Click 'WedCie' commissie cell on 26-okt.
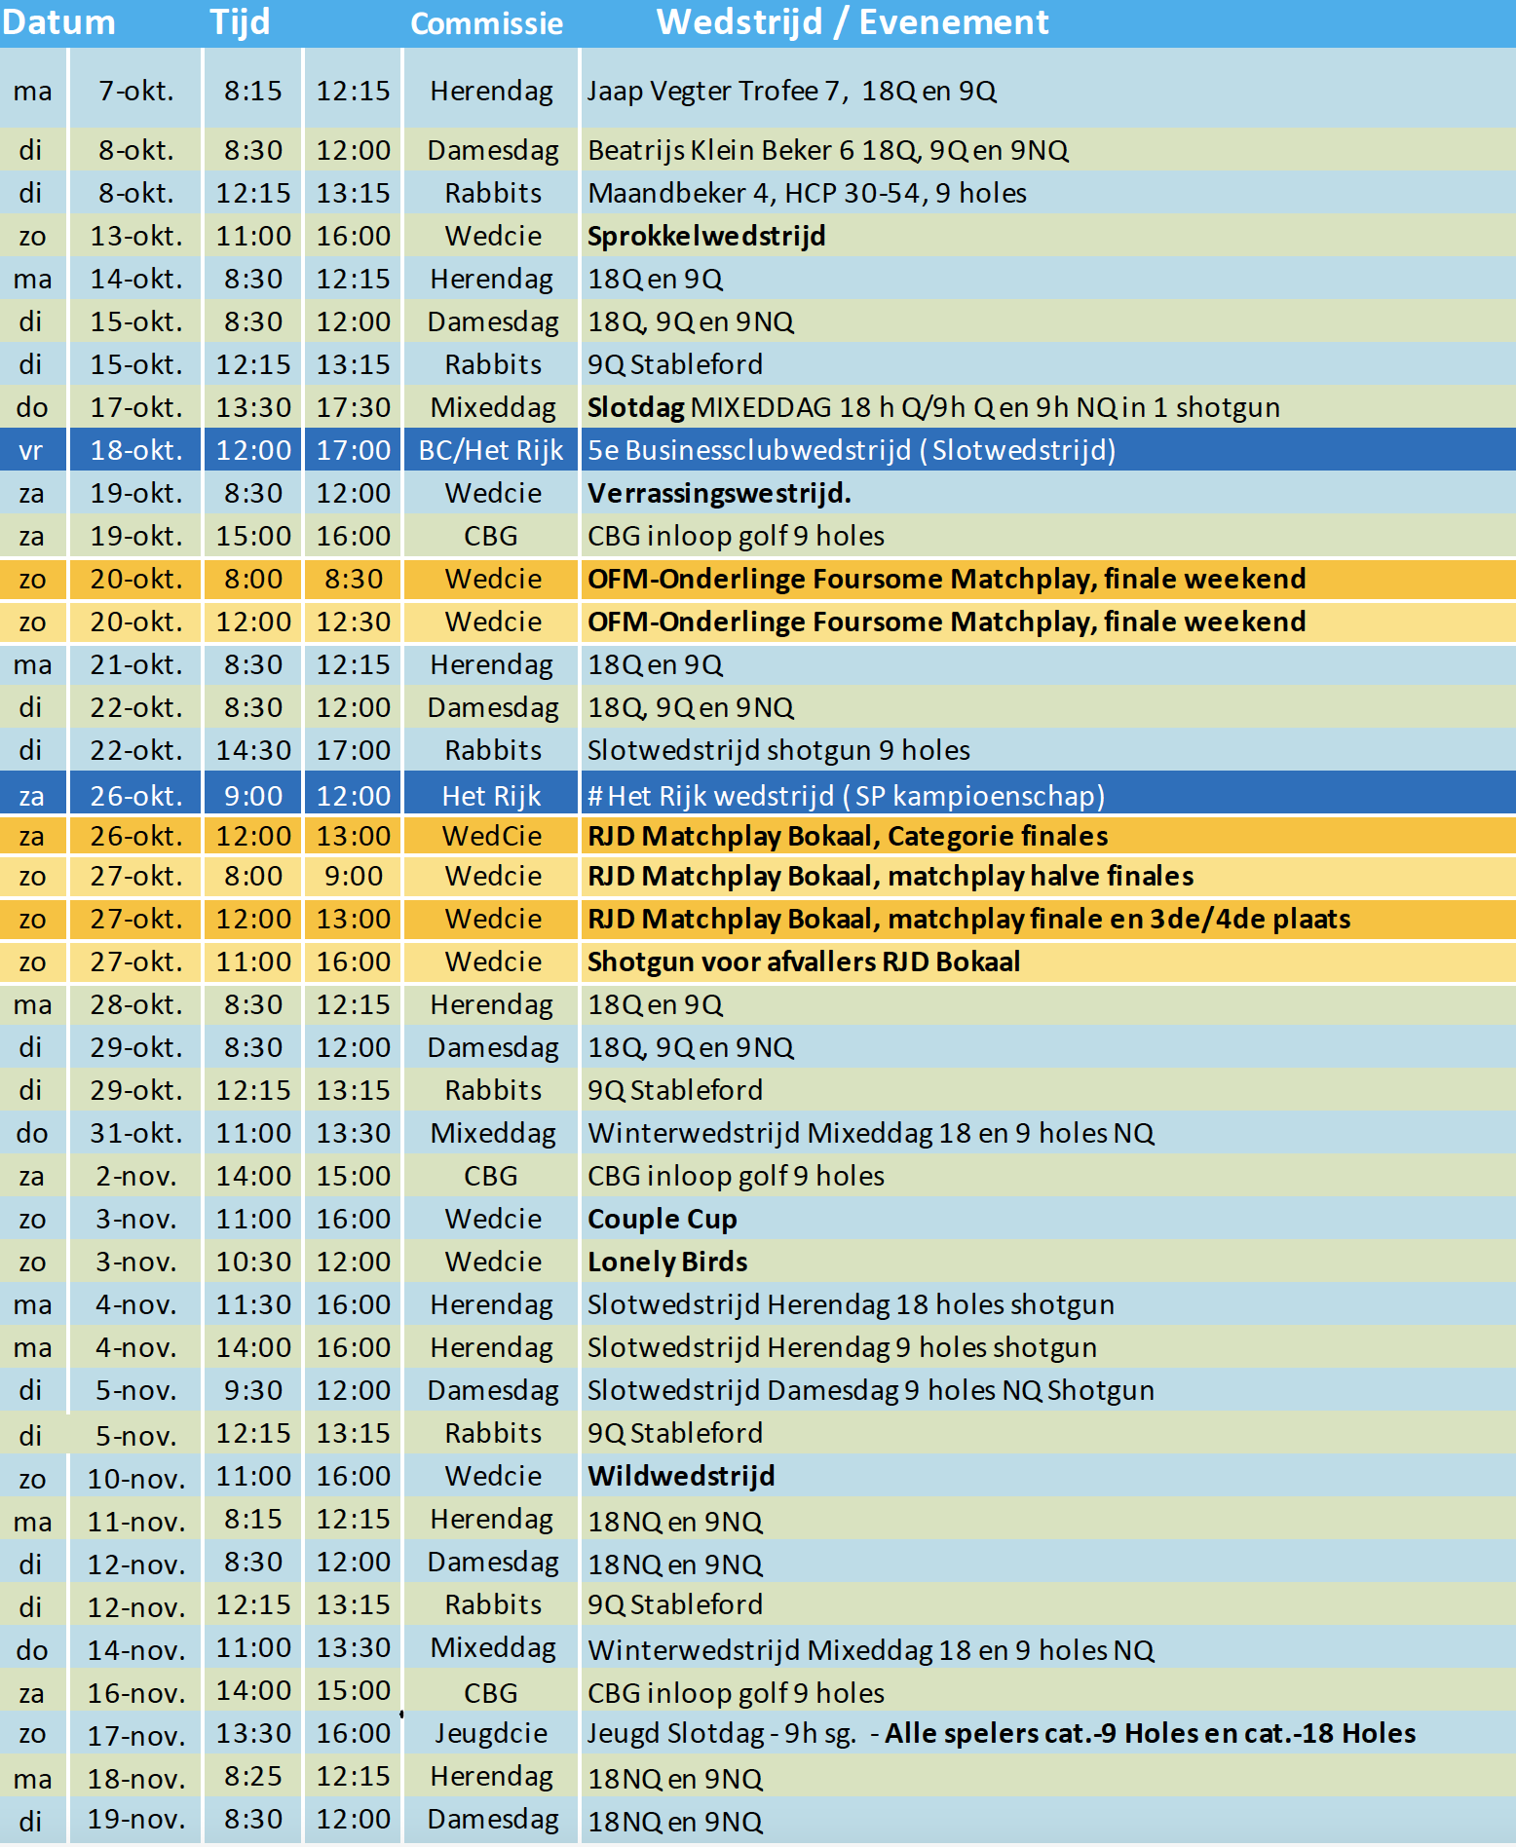This screenshot has width=1516, height=1847. (x=491, y=836)
